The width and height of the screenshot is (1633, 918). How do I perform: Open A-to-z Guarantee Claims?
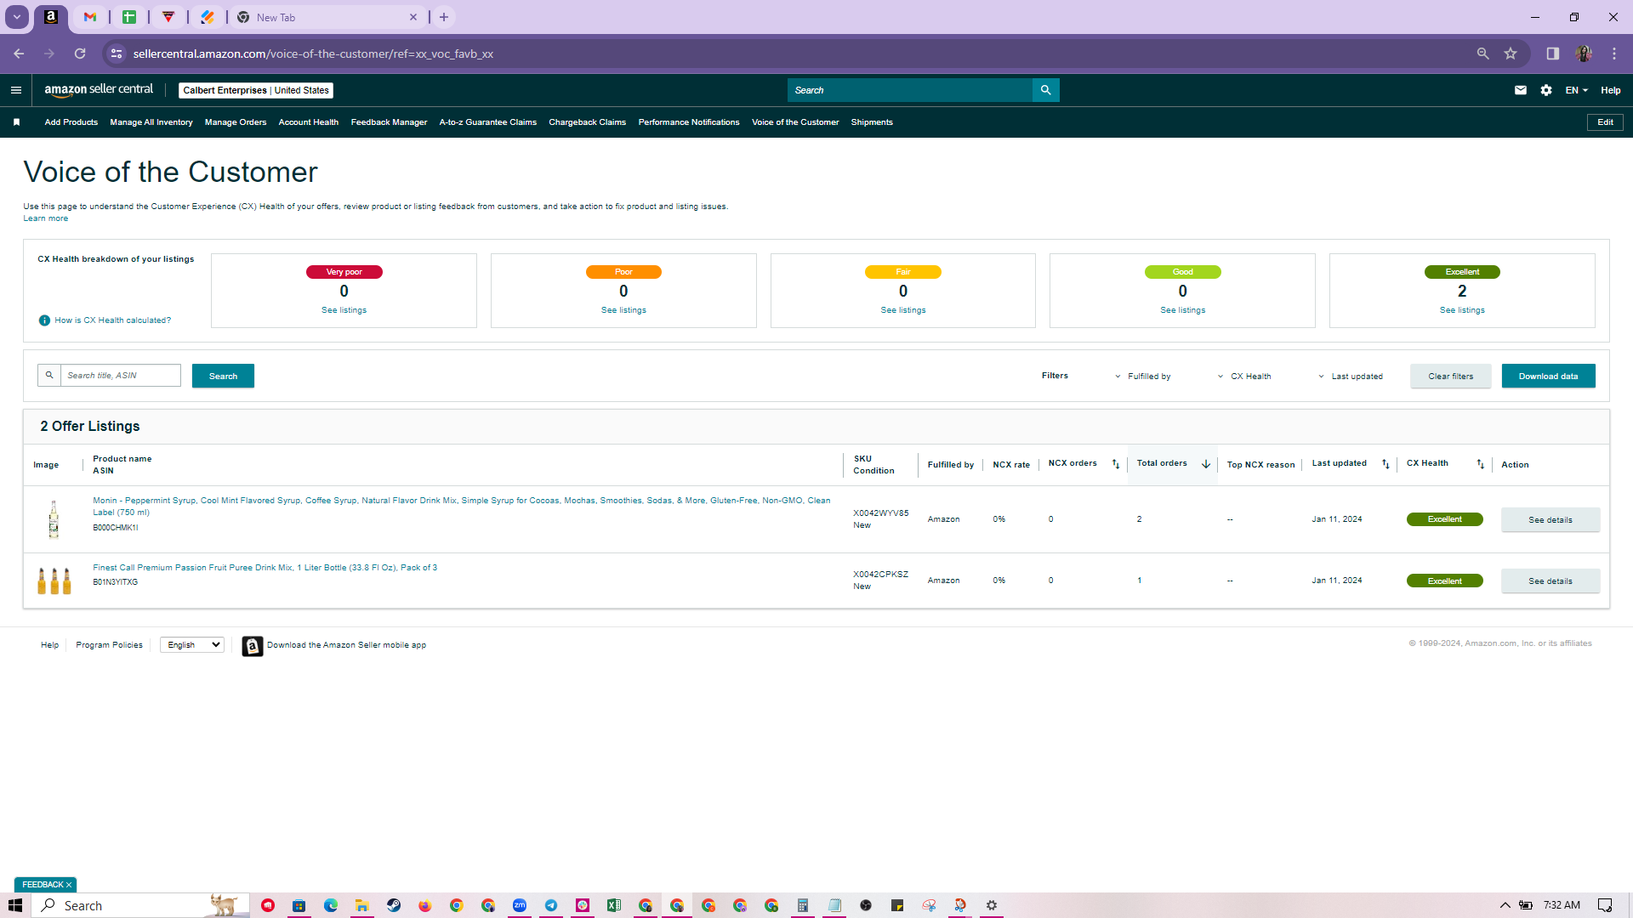(488, 122)
